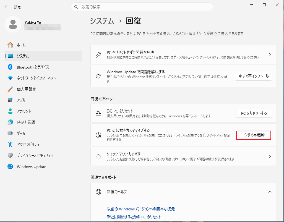
Task: Open Windows Update page from sidebar
Action: (x=43, y=166)
